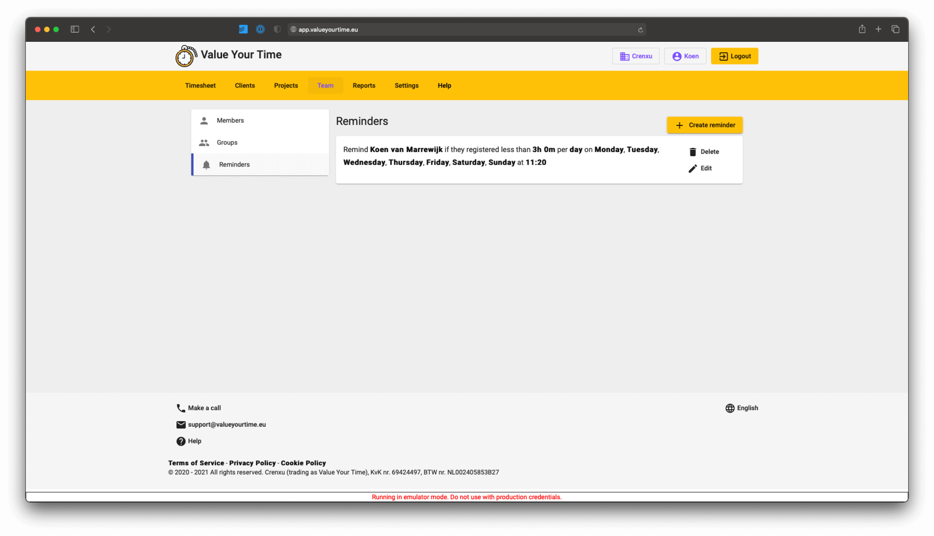Delete the reminder using the trash icon

click(x=693, y=151)
